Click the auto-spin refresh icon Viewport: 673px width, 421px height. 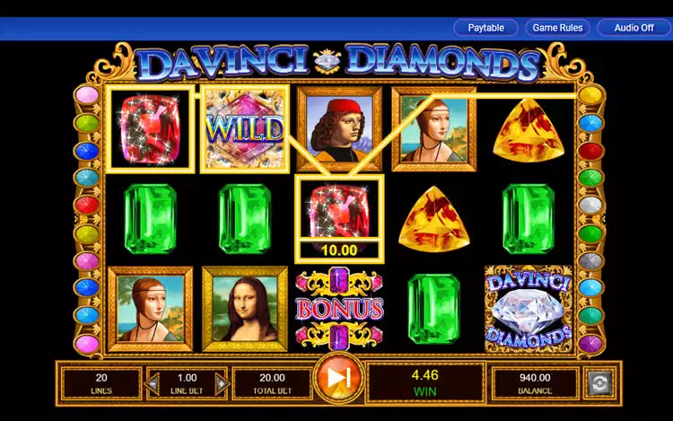pyautogui.click(x=599, y=382)
